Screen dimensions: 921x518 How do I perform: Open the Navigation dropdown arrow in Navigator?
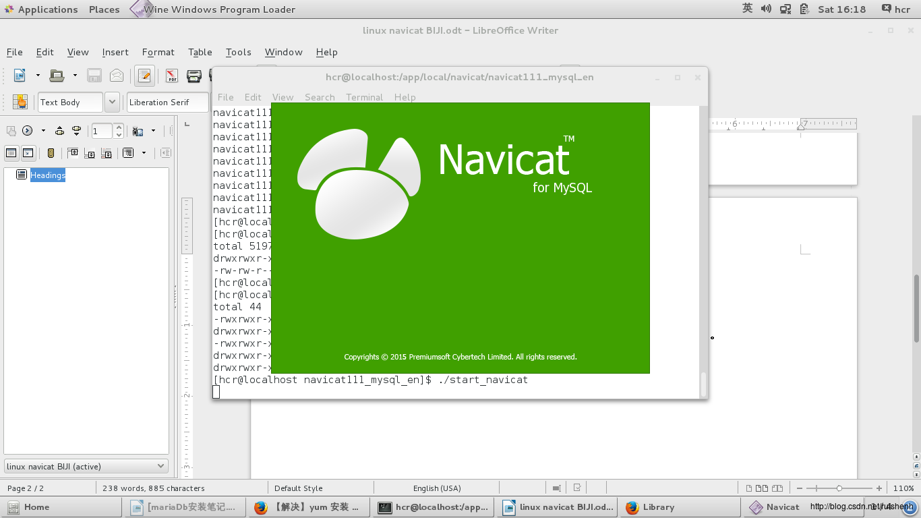[x=43, y=131]
